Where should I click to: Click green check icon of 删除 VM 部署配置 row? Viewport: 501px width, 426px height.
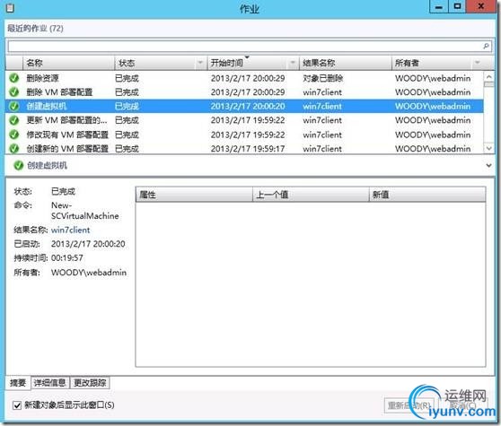[14, 91]
